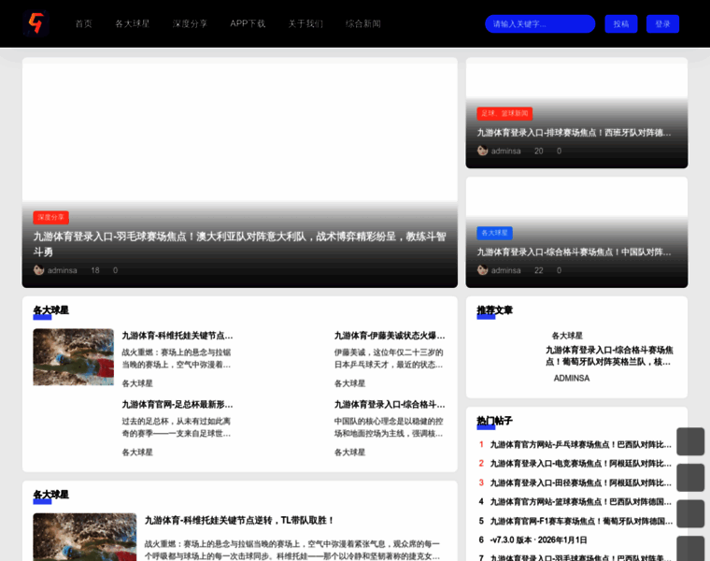The image size is (710, 561).
Task: Click the adminsa author name on 羽毛球 article
Action: click(62, 270)
